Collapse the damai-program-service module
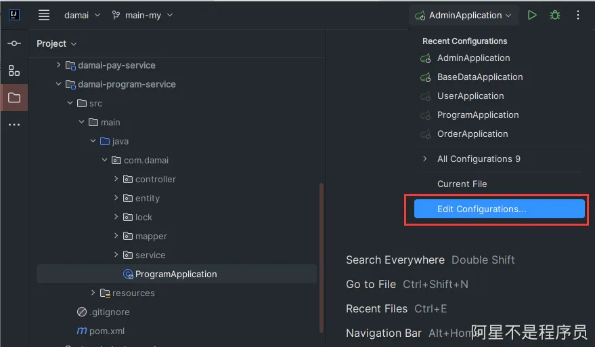 click(59, 84)
